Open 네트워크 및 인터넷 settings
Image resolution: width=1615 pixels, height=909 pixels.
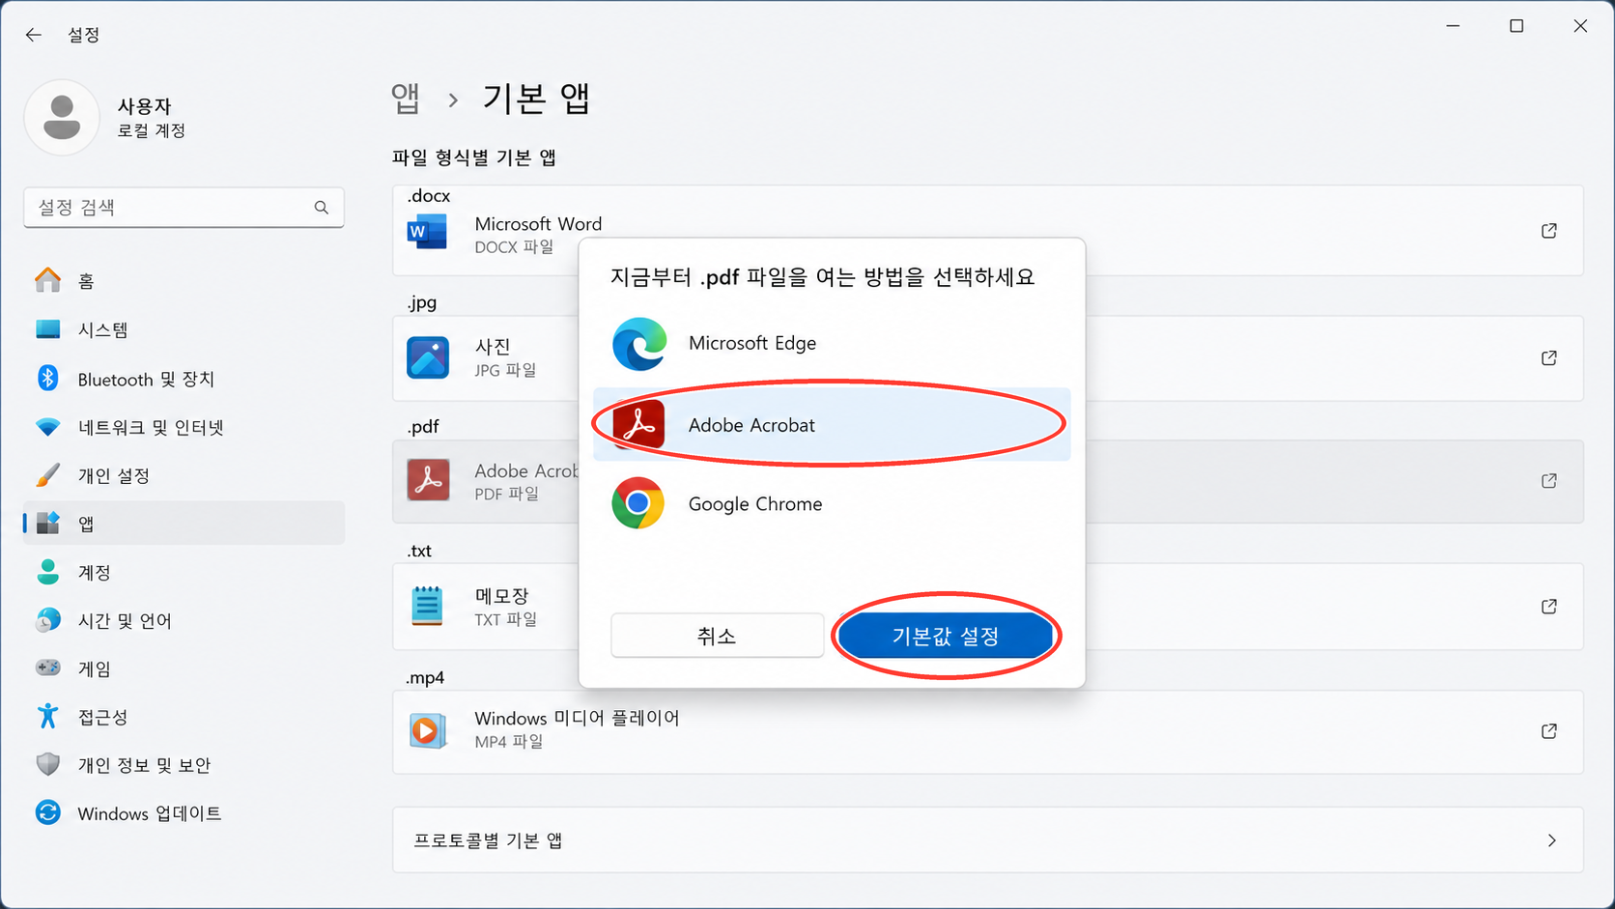point(184,427)
